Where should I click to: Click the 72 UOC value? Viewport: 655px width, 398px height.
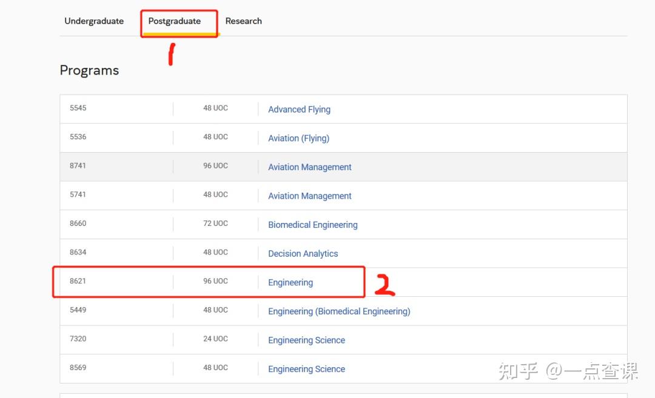click(x=215, y=224)
